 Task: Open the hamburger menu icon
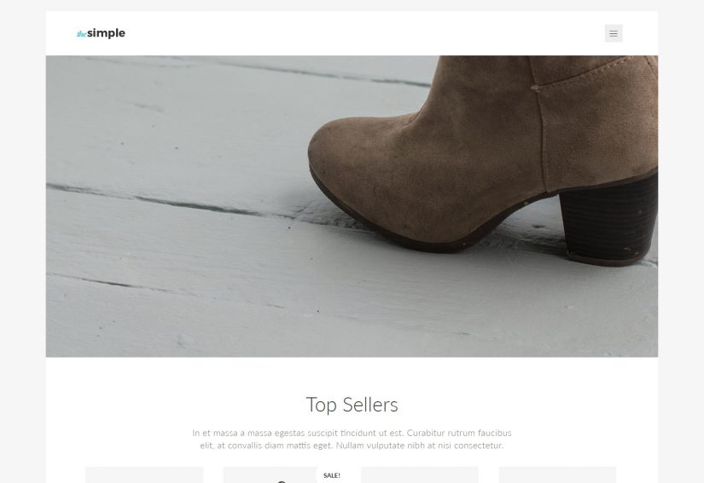tap(614, 33)
